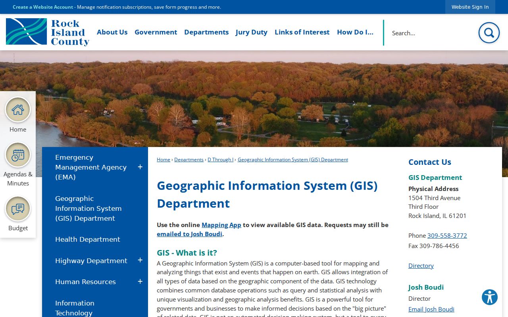The height and width of the screenshot is (317, 508).
Task: Click the Website Sign In button
Action: pyautogui.click(x=470, y=7)
